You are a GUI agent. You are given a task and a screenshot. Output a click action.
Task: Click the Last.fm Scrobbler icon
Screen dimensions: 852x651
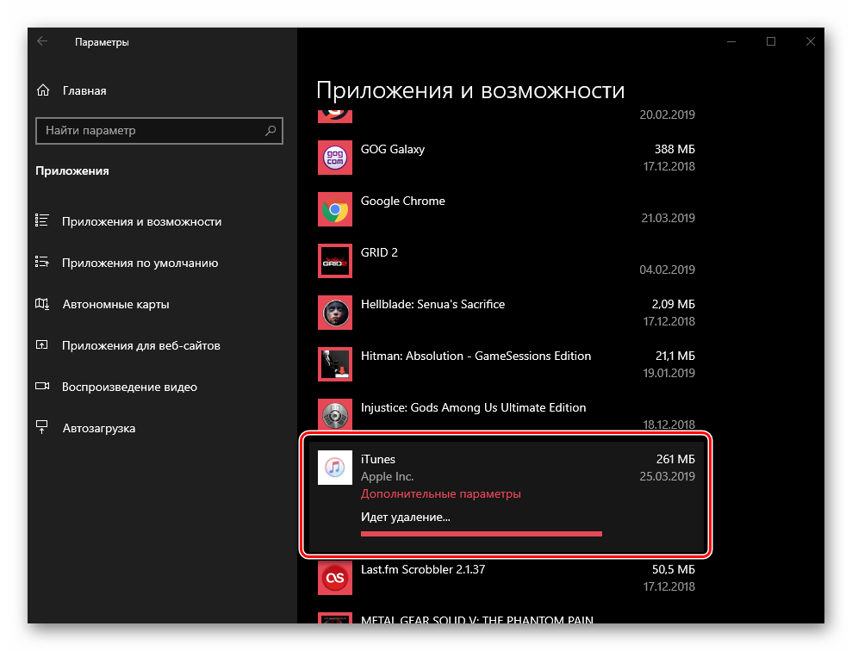[x=334, y=577]
